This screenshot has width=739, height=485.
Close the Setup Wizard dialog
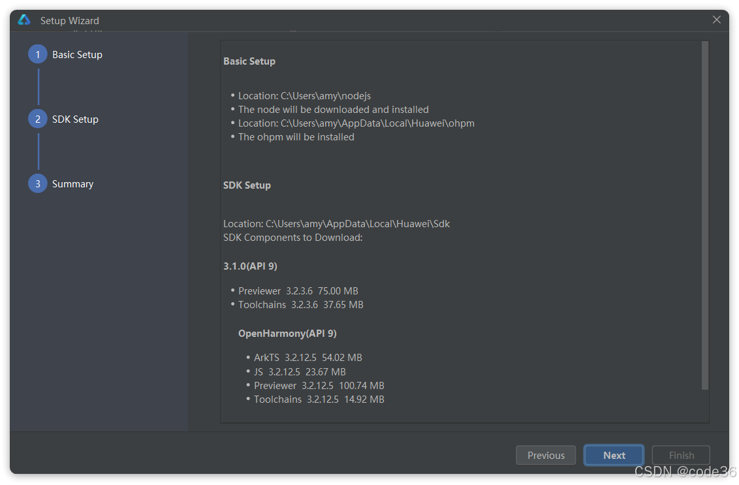coord(716,20)
